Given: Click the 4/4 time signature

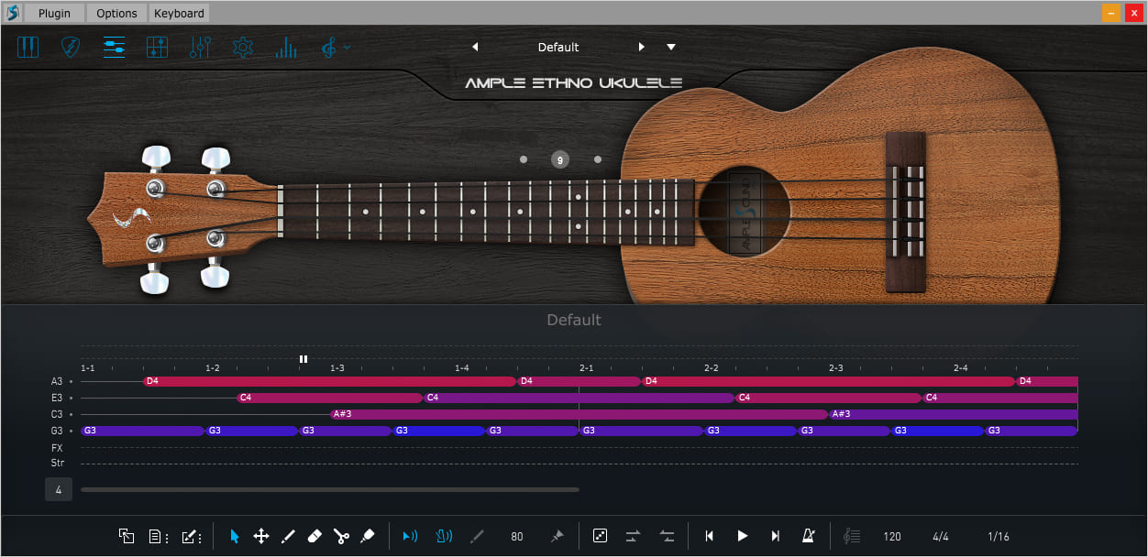Looking at the screenshot, I should (x=941, y=537).
